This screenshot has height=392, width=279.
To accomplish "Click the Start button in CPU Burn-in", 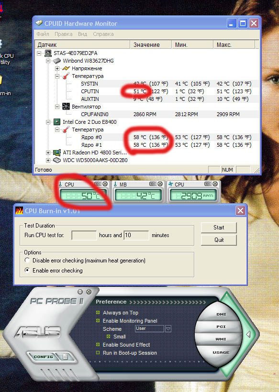I will (x=219, y=228).
